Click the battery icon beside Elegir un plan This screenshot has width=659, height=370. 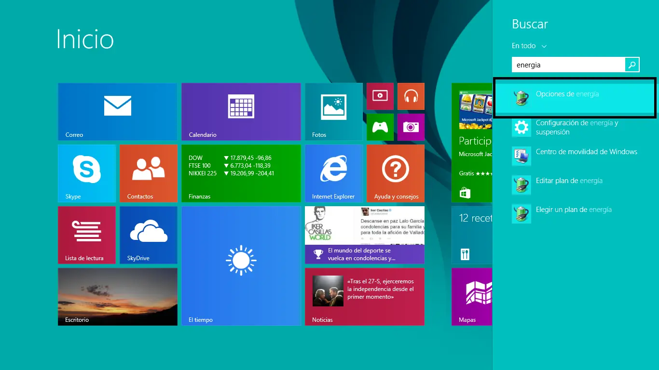[522, 214]
